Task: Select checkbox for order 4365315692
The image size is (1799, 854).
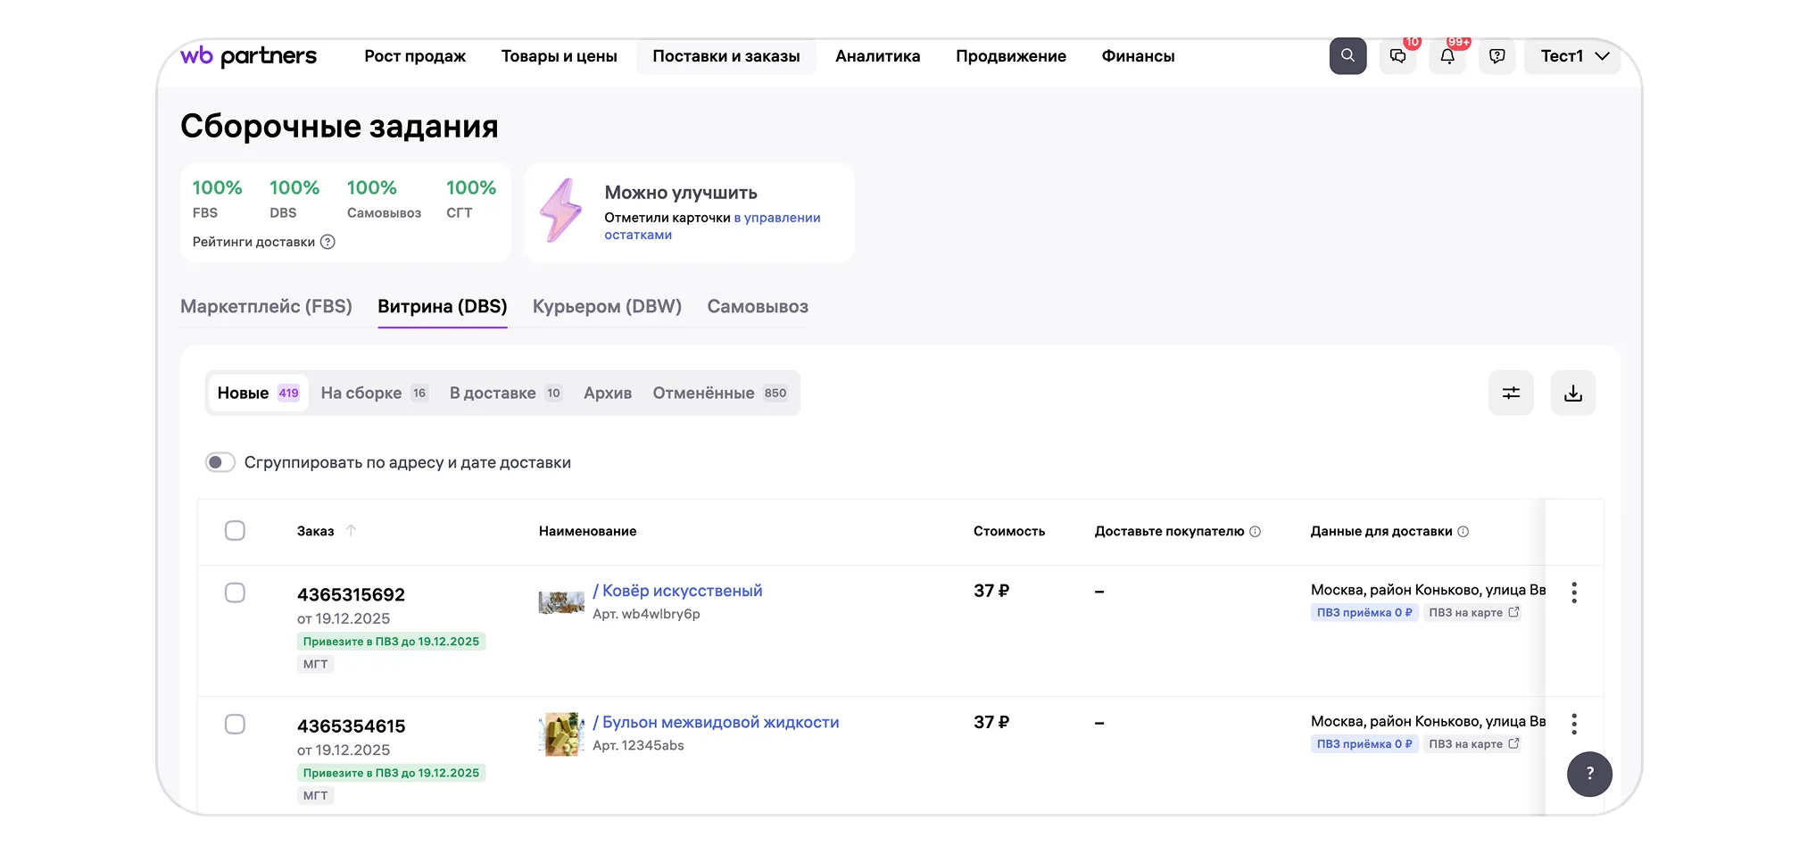Action: pos(235,593)
